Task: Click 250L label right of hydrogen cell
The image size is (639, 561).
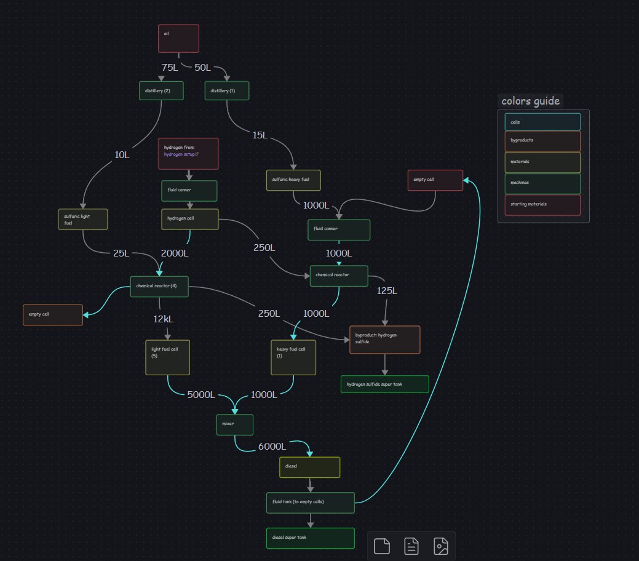Action: point(264,247)
